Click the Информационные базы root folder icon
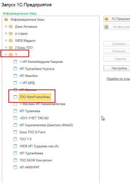Image resolution: width=130 pixels, height=183 pixels. tap(6, 19)
